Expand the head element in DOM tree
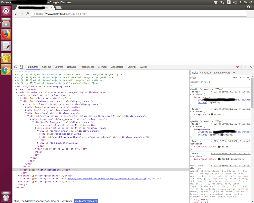The width and height of the screenshot is (254, 203). coord(17,89)
